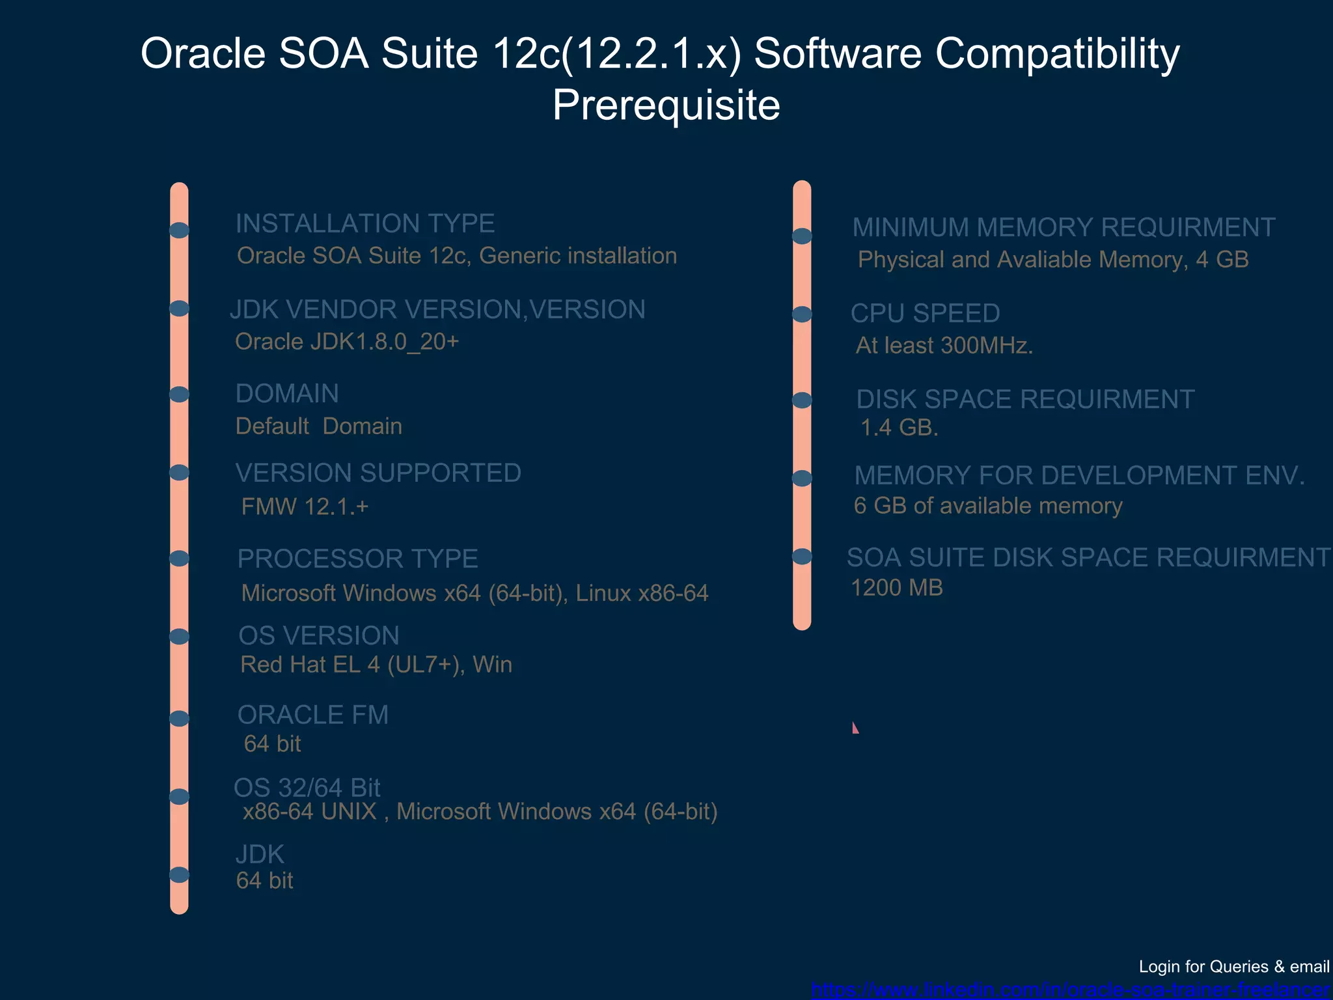This screenshot has width=1333, height=1000.
Task: Click the '1200 MB' value
Action: point(897,588)
